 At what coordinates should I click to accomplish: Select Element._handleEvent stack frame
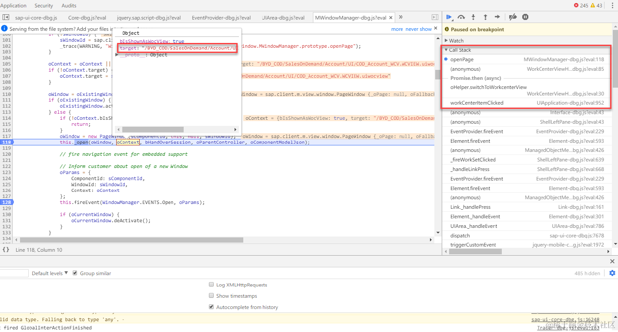[527, 217]
